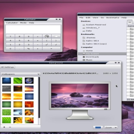Open the View menu in file manager
The height and width of the screenshot is (134, 134).
[x=95, y=18]
